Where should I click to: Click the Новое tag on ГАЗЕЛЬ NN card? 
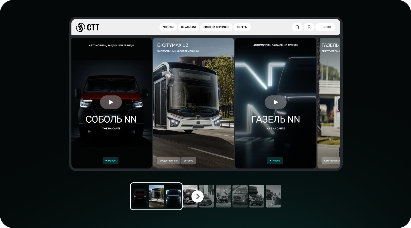tap(275, 161)
